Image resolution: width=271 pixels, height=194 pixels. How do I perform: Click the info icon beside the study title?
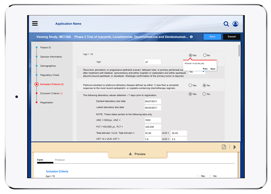coord(191,36)
